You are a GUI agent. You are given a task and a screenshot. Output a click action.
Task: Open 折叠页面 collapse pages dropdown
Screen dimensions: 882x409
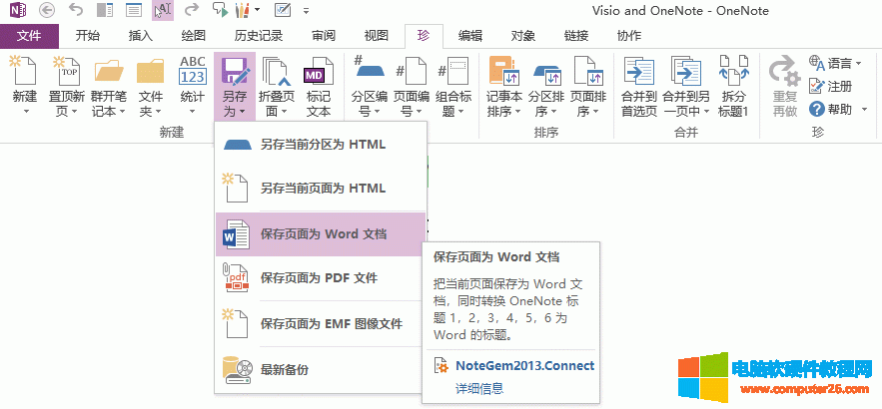click(277, 87)
